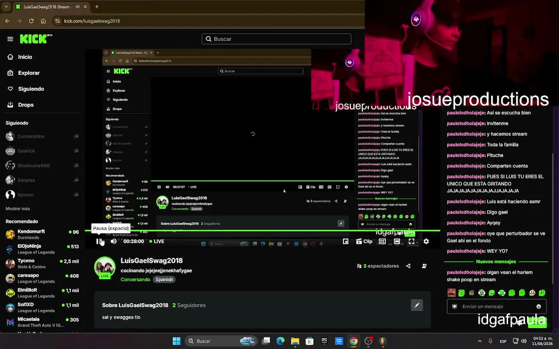This screenshot has height=349, width=559.
Task: Show hidden system tray icons chevron
Action: (480, 341)
